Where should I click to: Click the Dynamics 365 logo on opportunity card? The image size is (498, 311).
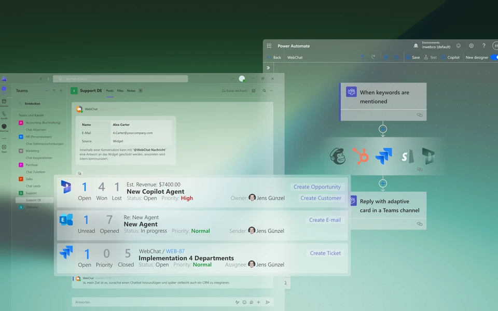click(66, 187)
